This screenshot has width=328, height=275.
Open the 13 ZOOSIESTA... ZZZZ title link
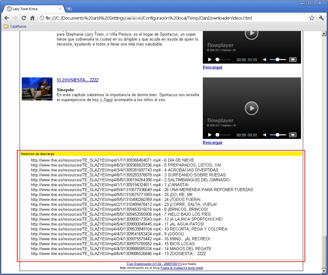coord(78,80)
